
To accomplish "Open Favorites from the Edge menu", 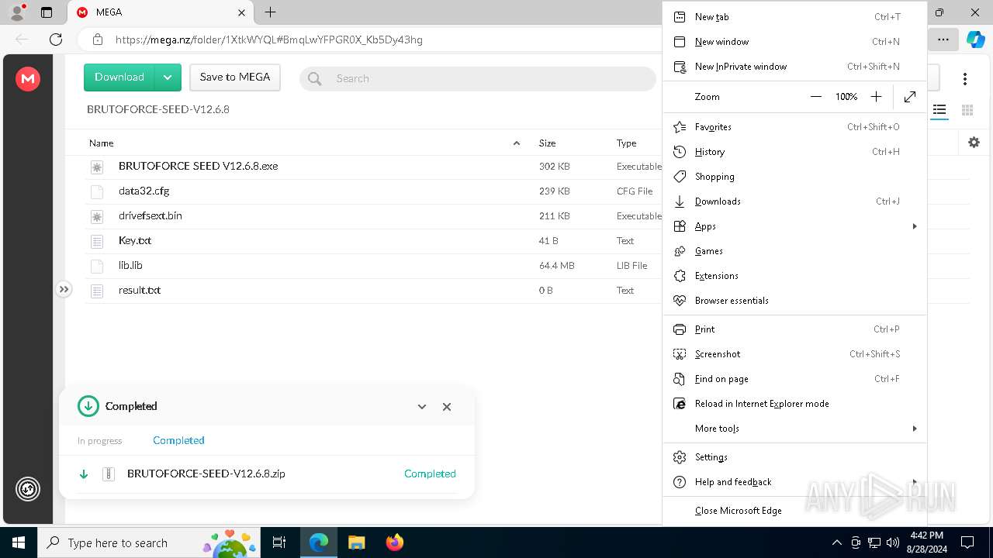I will click(x=795, y=127).
